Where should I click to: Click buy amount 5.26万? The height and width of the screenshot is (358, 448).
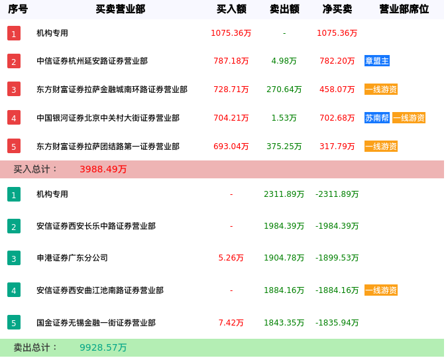pyautogui.click(x=231, y=258)
